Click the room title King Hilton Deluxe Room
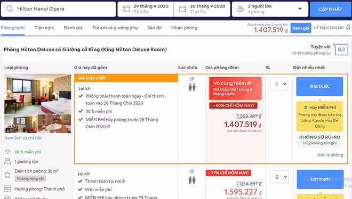352x199 pixels. pyautogui.click(x=85, y=49)
